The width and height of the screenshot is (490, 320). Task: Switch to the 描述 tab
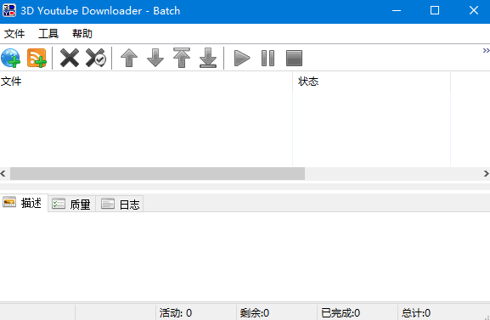24,203
